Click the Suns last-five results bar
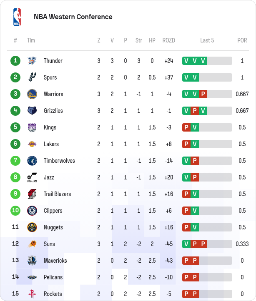This screenshot has height=301, width=256. 207,244
